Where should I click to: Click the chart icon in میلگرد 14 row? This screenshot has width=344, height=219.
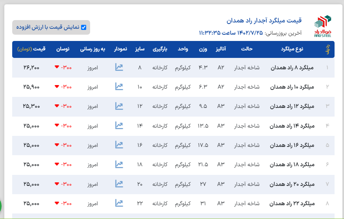click(119, 126)
